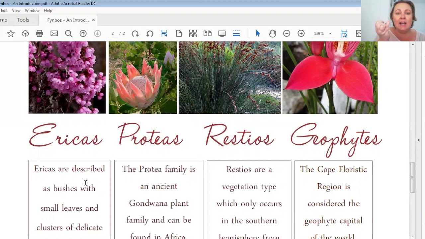Open the find text magnifier tool

[69, 34]
